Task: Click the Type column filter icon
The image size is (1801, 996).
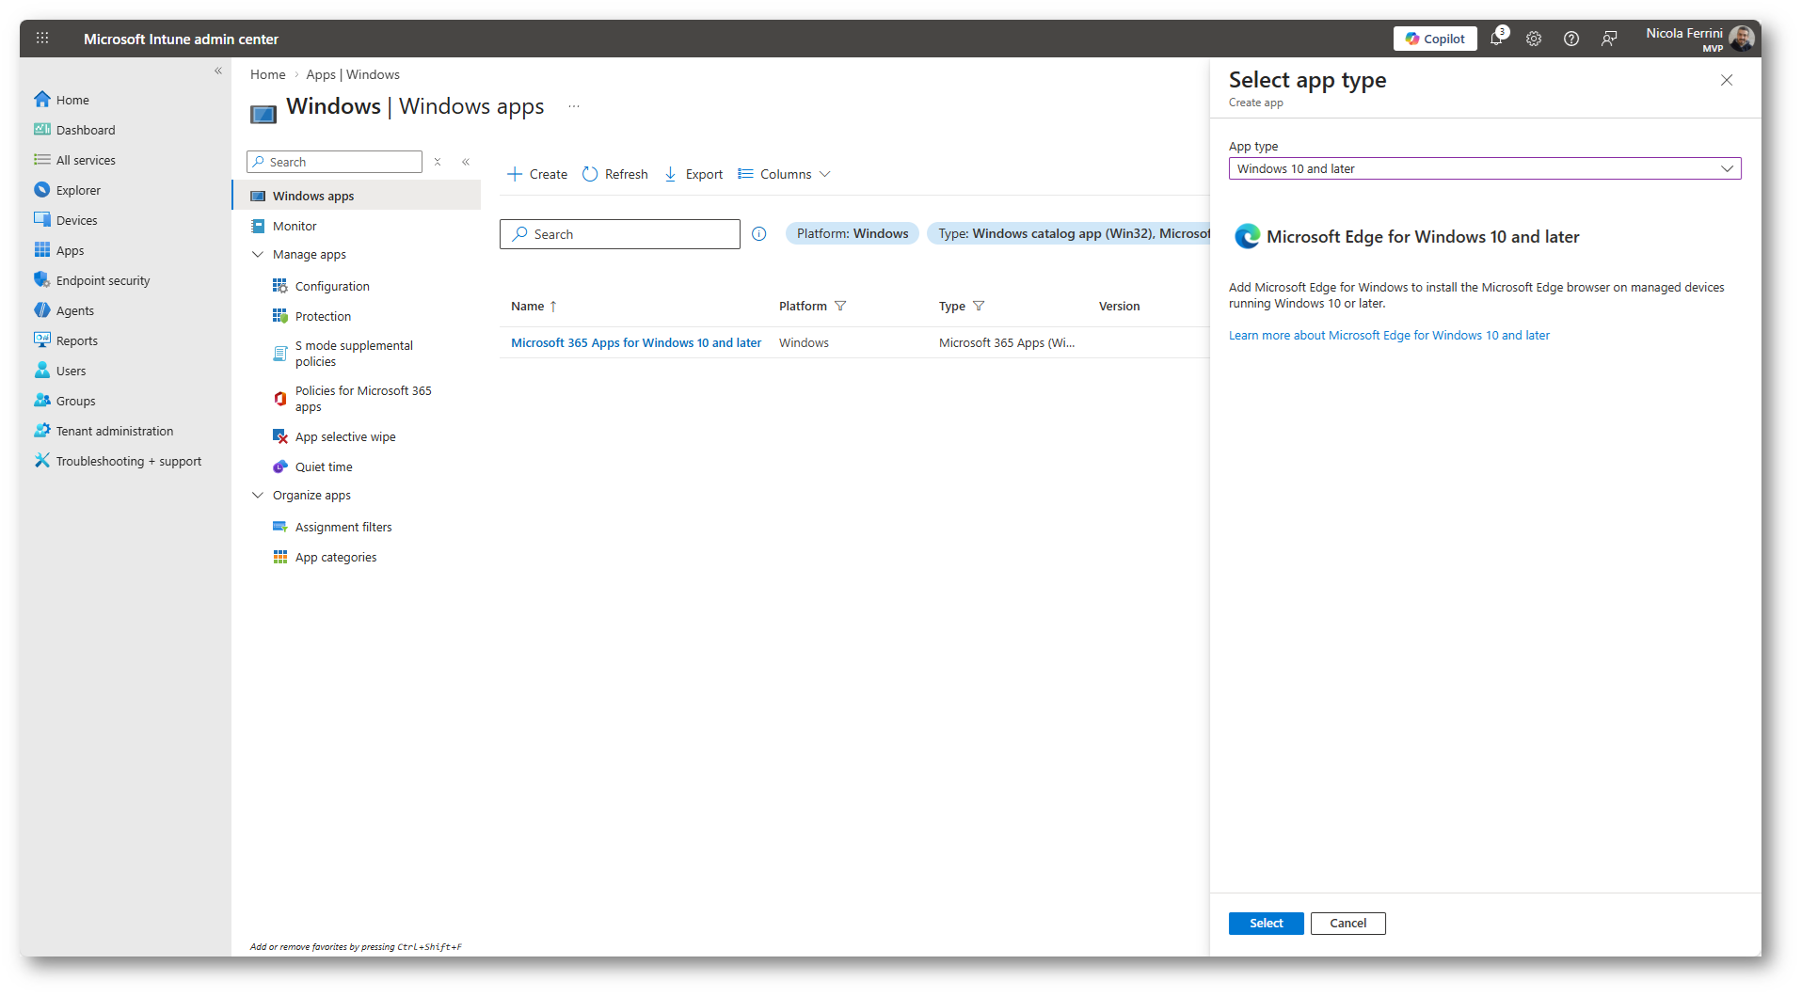Action: click(x=979, y=307)
